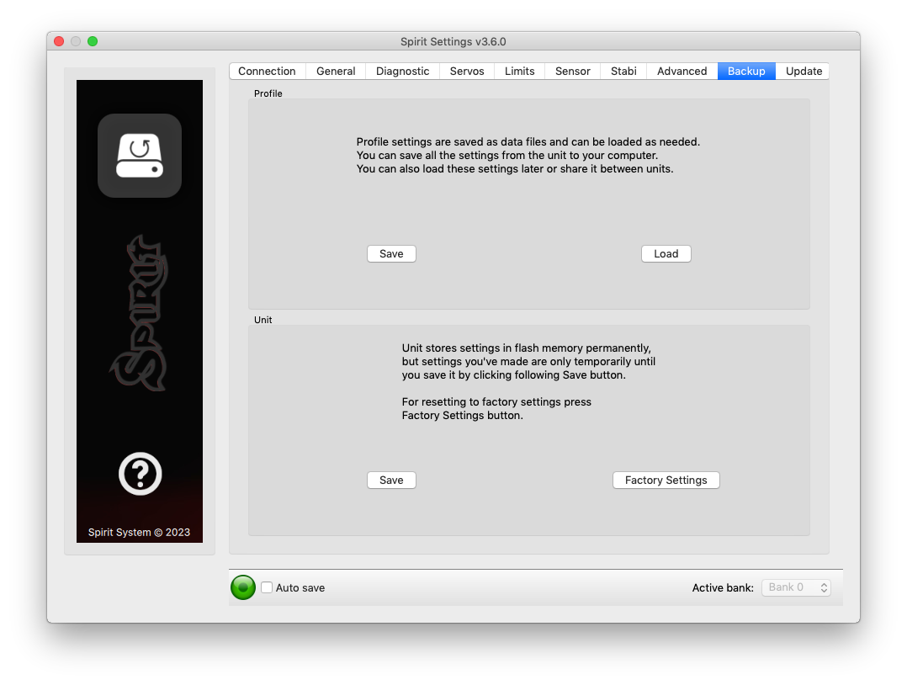Screen dimensions: 907x685
Task: Switch to the Connection tab
Action: pos(267,72)
